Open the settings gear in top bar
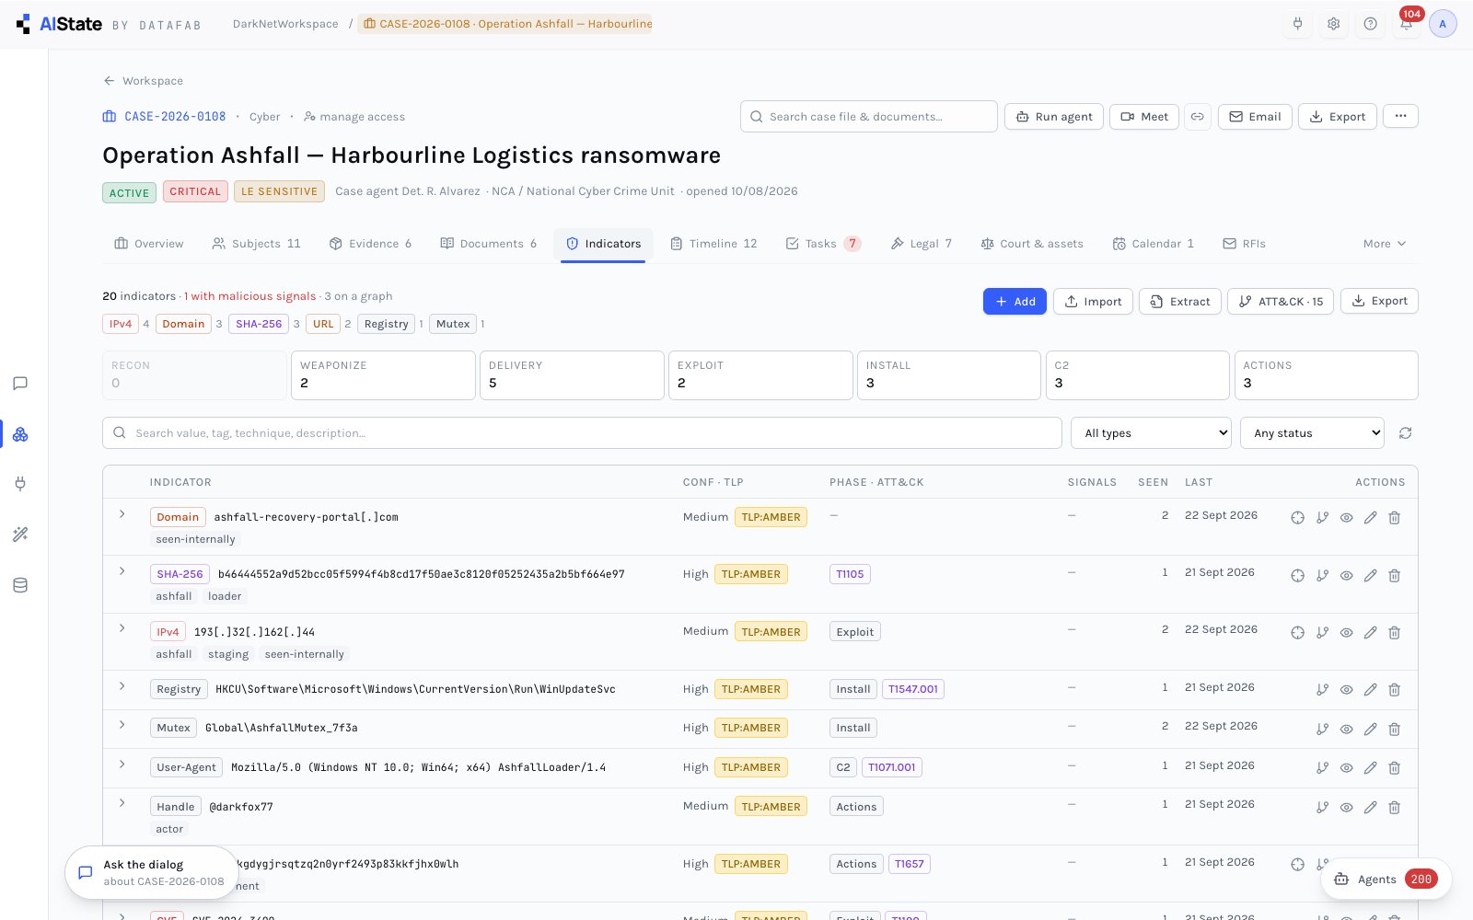1473x920 pixels. [x=1333, y=24]
